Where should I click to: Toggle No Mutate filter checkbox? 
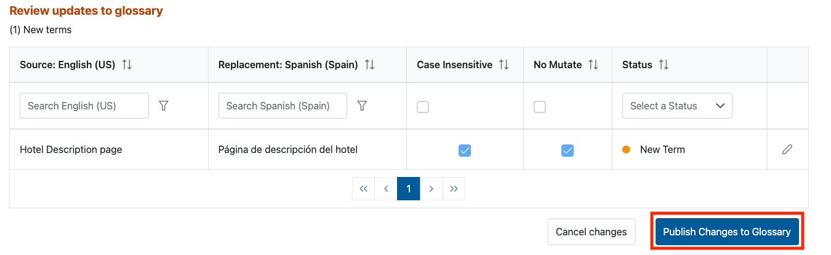540,107
